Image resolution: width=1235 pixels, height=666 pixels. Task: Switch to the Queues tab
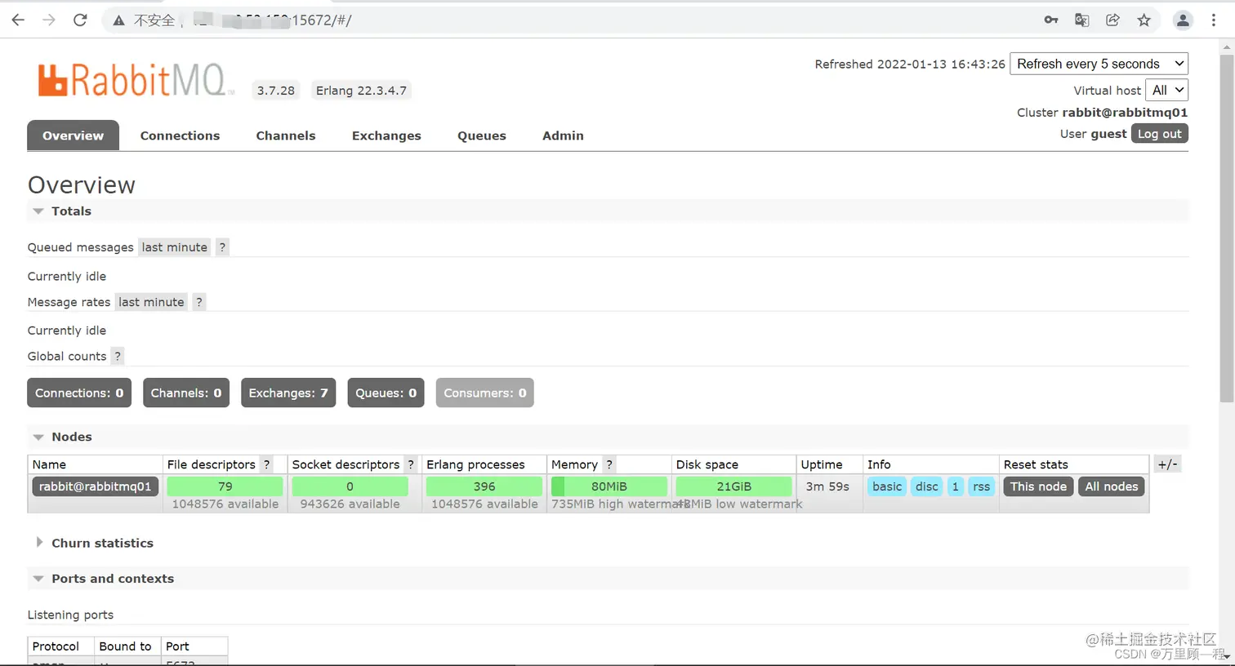(x=482, y=135)
